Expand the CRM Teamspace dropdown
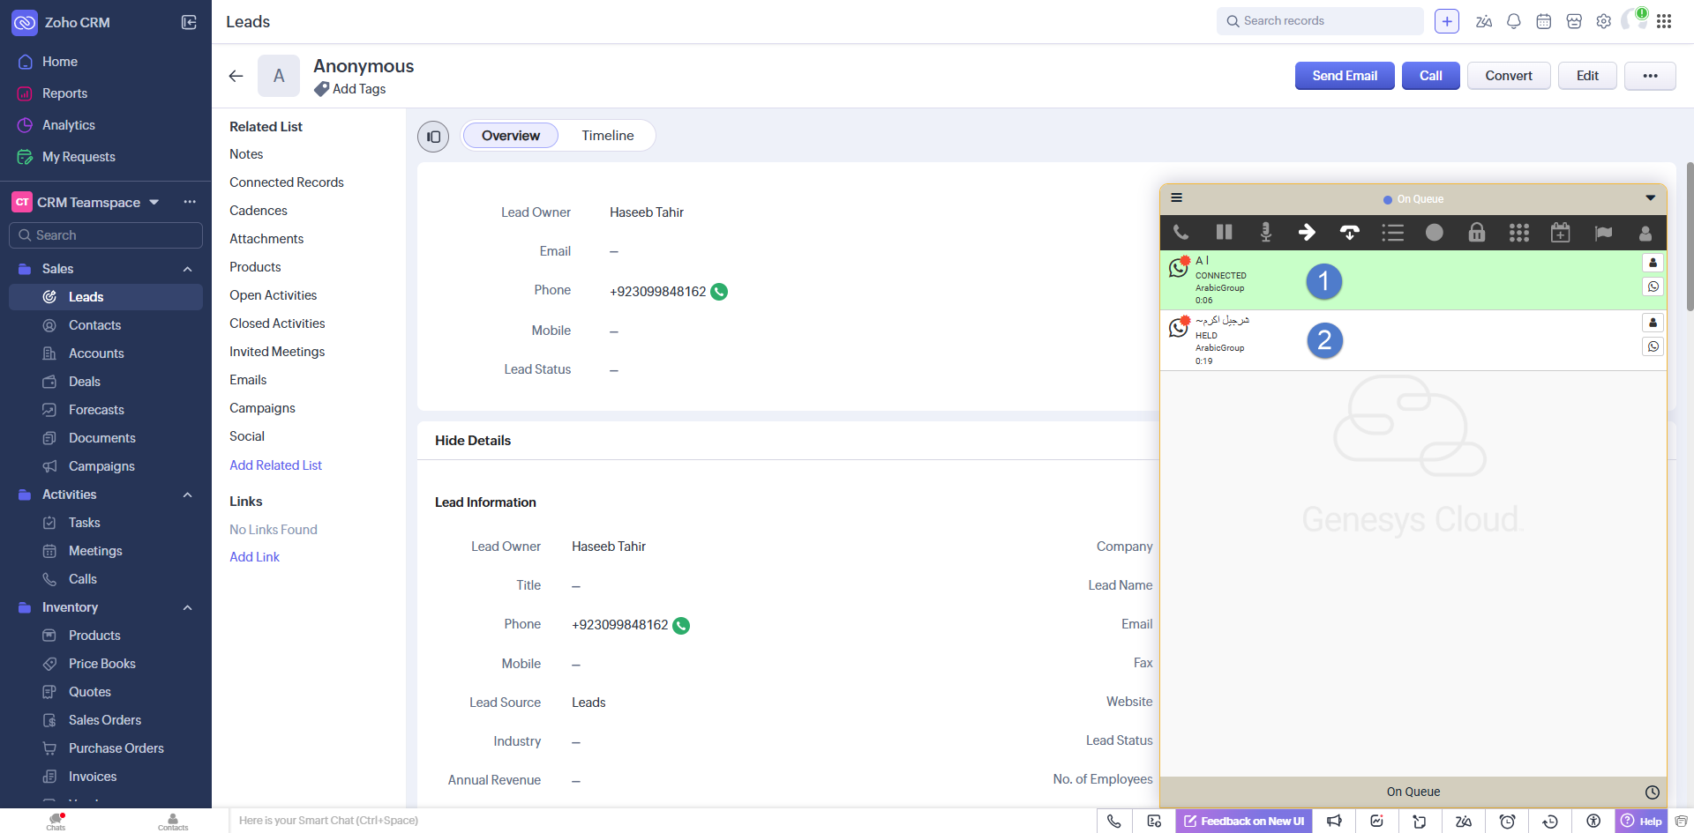This screenshot has height=833, width=1694. tap(154, 203)
